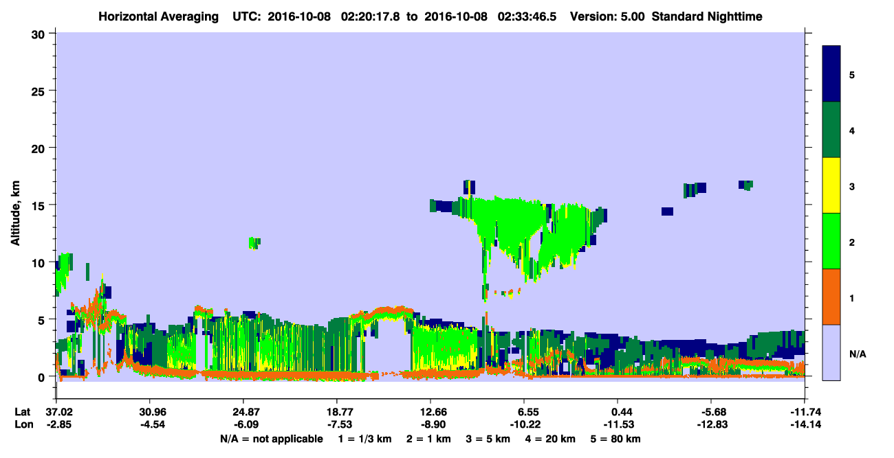Click the start time '02:20:17.8'
Image resolution: width=894 pixels, height=458 pixels.
371,16
